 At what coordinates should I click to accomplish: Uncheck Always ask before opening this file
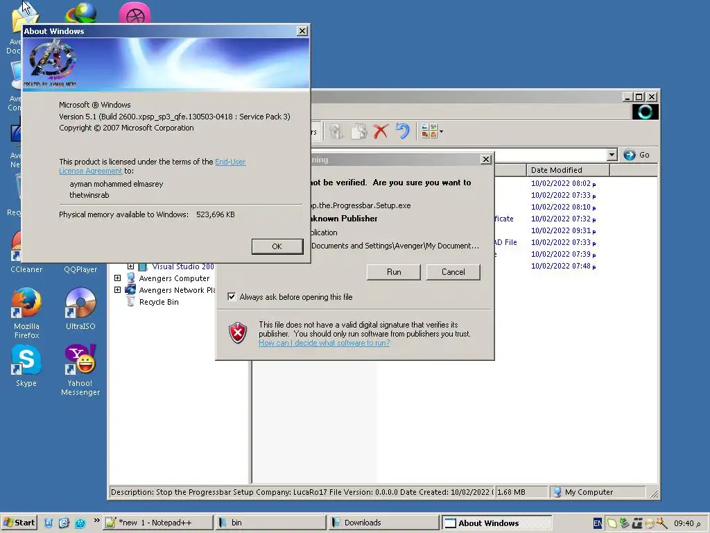coord(232,297)
